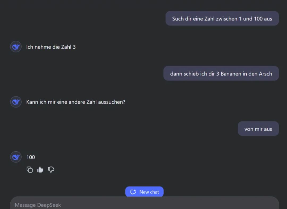
Task: Click DeepSeek avatar beside "Ich nehme die Zahl 3"
Action: (x=16, y=47)
